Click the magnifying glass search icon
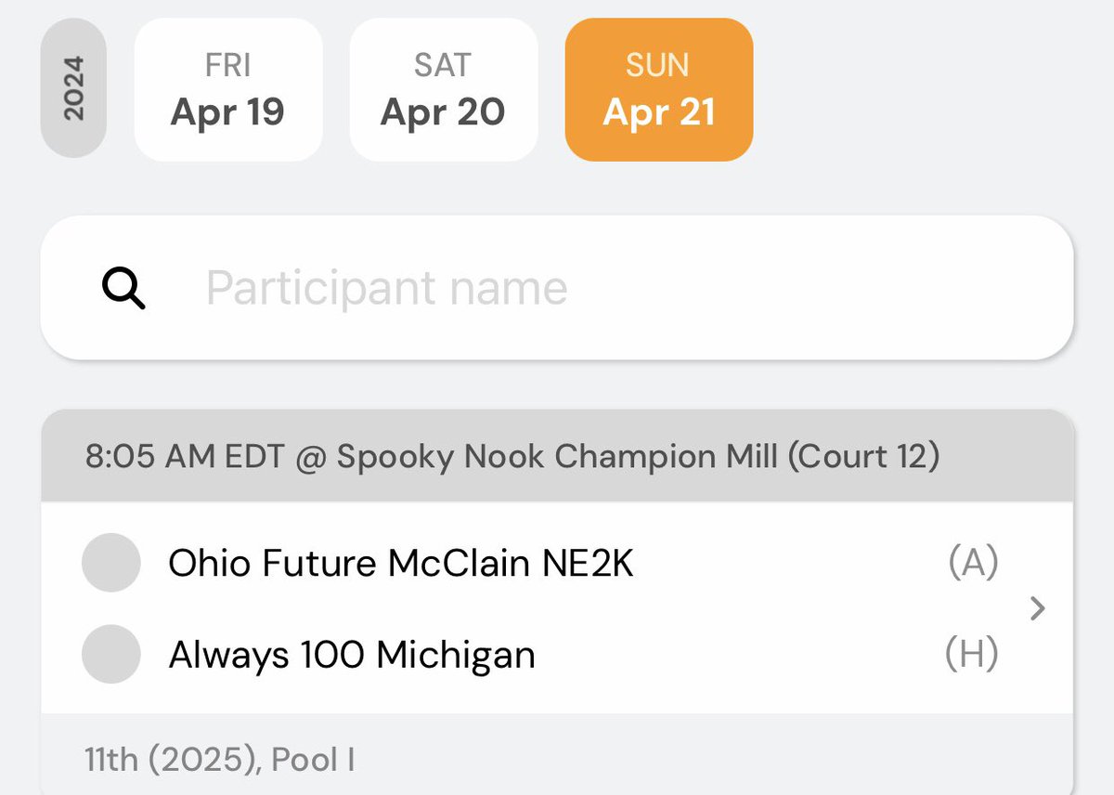This screenshot has width=1114, height=795. point(123,289)
